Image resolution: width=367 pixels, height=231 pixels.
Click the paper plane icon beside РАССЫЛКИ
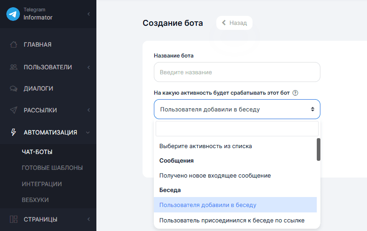coord(14,110)
